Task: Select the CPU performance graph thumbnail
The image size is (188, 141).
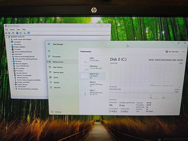Action: pyautogui.click(x=84, y=60)
